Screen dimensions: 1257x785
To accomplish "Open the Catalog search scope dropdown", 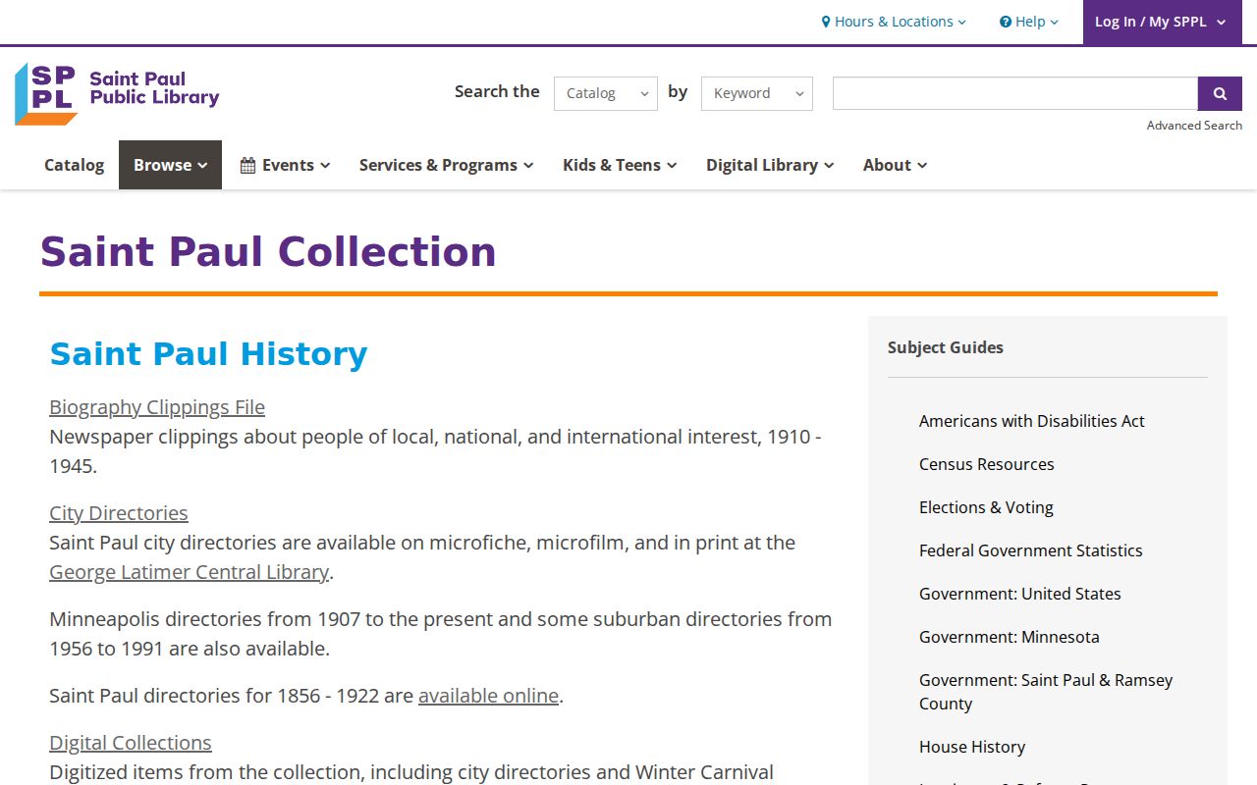I will coord(606,93).
